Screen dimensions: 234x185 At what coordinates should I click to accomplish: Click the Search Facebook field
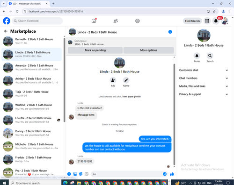tap(37, 21)
